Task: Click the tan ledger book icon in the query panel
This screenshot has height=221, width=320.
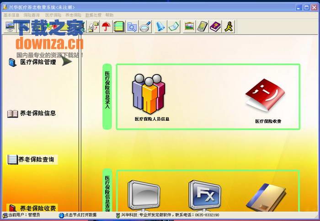Action: (267, 197)
